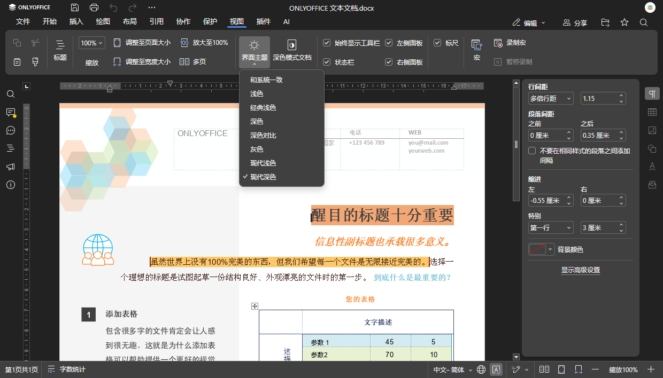
Task: Select 灰色 gray theme
Action: [x=282, y=149]
